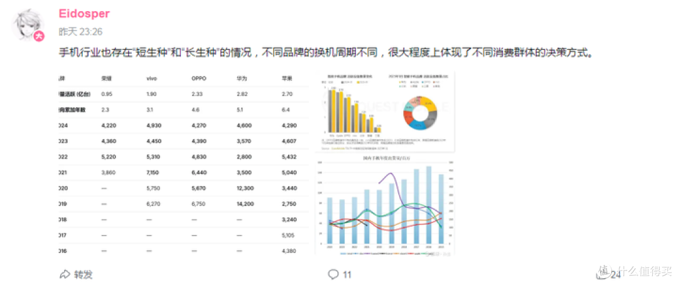Click the value 2.70 in the table
678x285 pixels.
click(x=288, y=93)
